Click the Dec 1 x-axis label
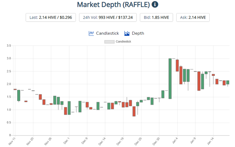The width and height of the screenshot is (235, 147). coord(66,141)
